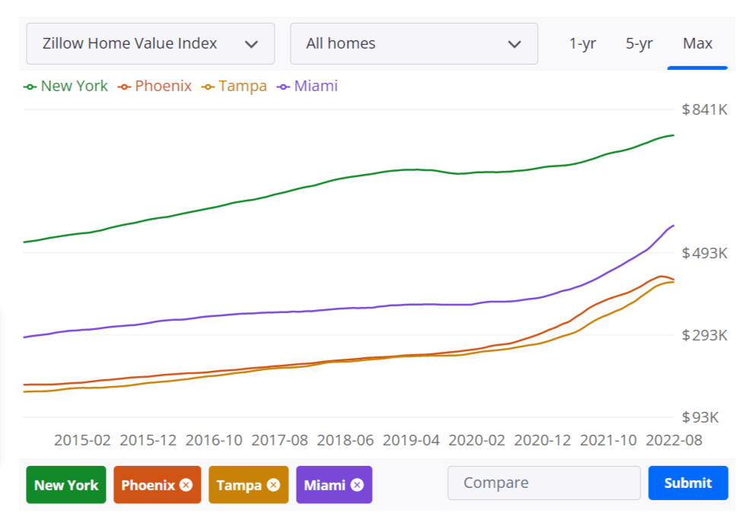Screen dimensions: 750x526
Task: Click the purple Miami color chip
Action: 324,485
